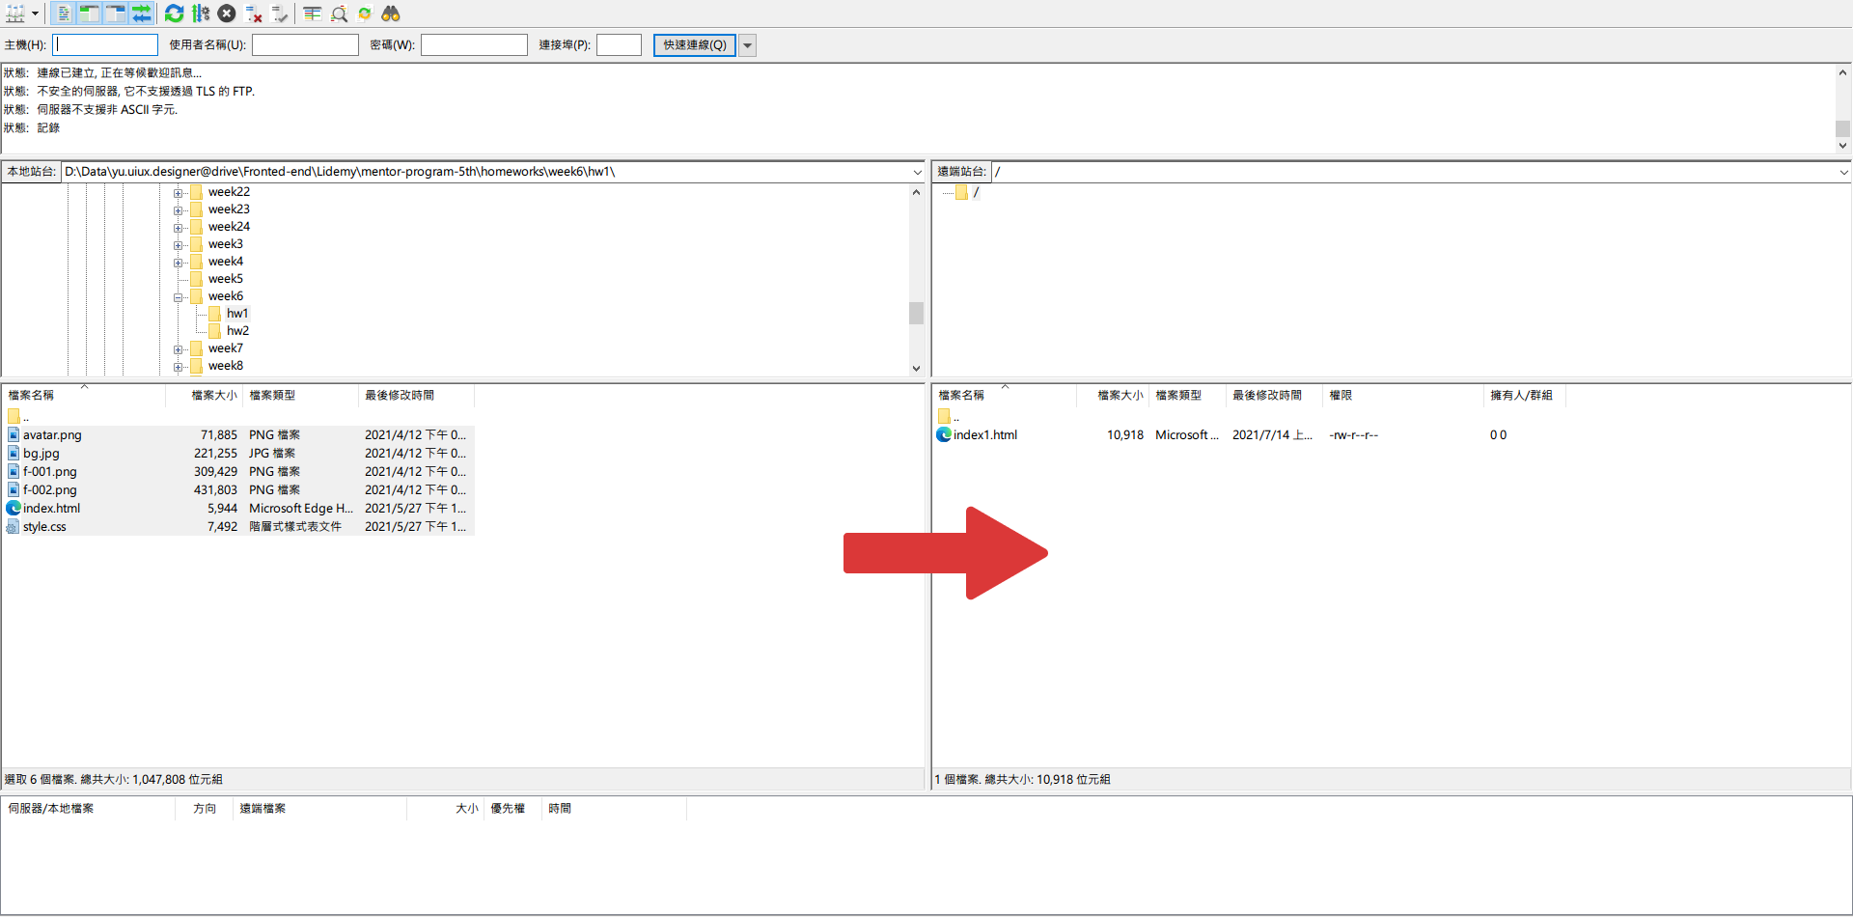1853x917 pixels.
Task: Select the remote root folder icon
Action: click(x=961, y=192)
